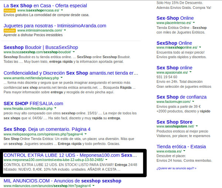This screenshot has width=222, height=188.
Task: Click the Anuncio badge under Juguetes para nosotras
Action: (10, 30)
